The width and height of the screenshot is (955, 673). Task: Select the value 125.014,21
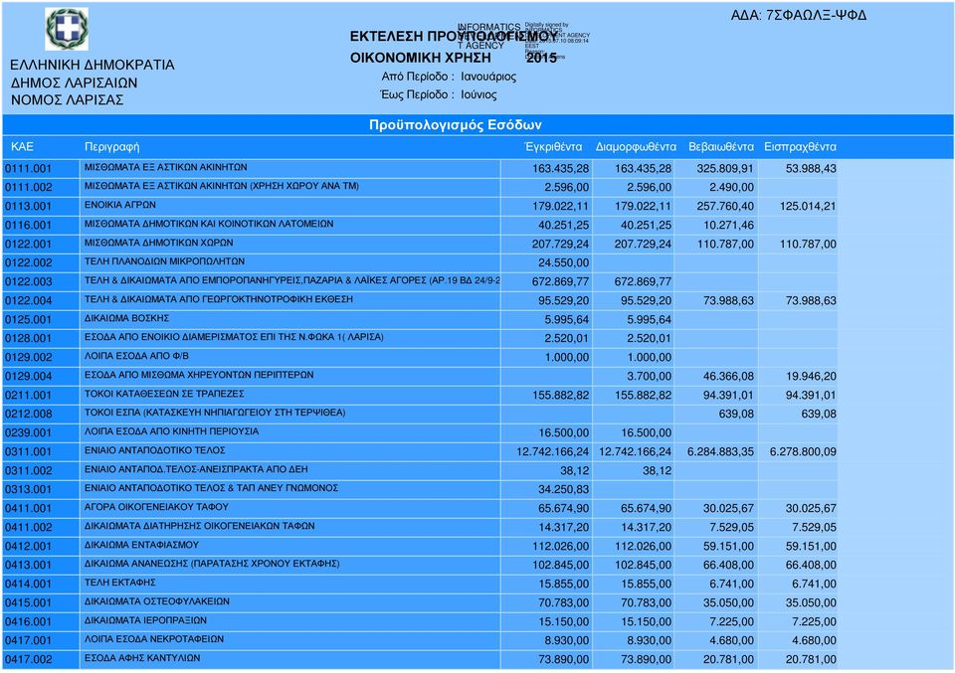point(808,207)
